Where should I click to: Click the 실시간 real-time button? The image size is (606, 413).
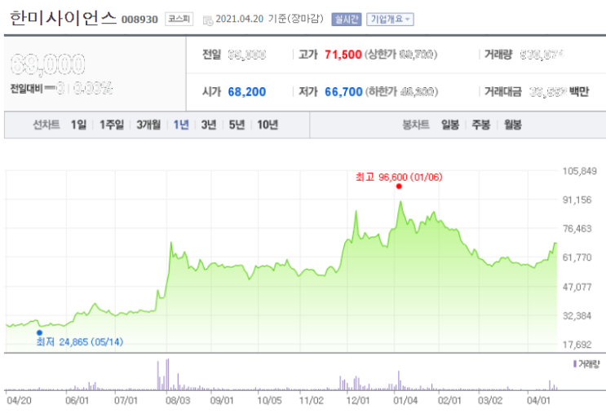(x=347, y=20)
